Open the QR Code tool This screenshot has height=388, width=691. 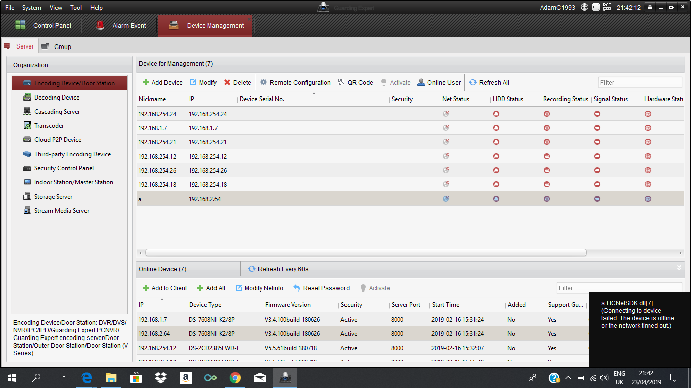355,83
